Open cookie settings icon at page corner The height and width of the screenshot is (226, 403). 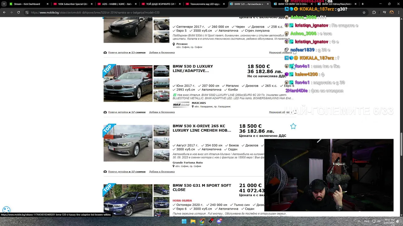click(x=6, y=210)
